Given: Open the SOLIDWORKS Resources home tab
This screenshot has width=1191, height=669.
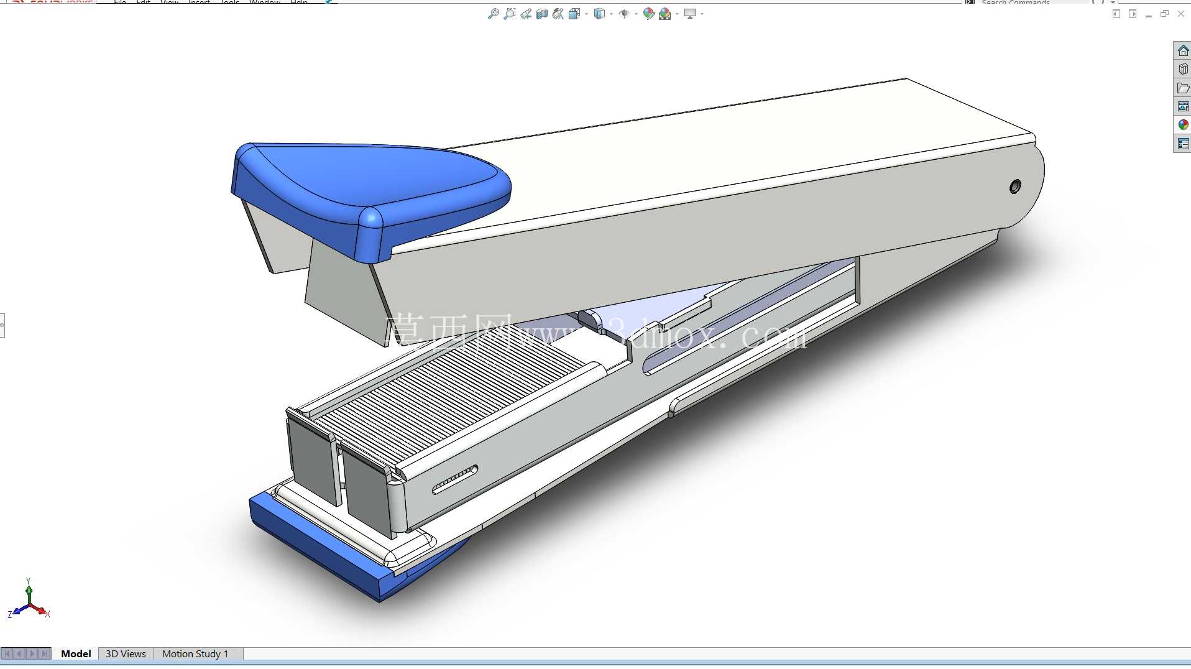Looking at the screenshot, I should (1183, 50).
